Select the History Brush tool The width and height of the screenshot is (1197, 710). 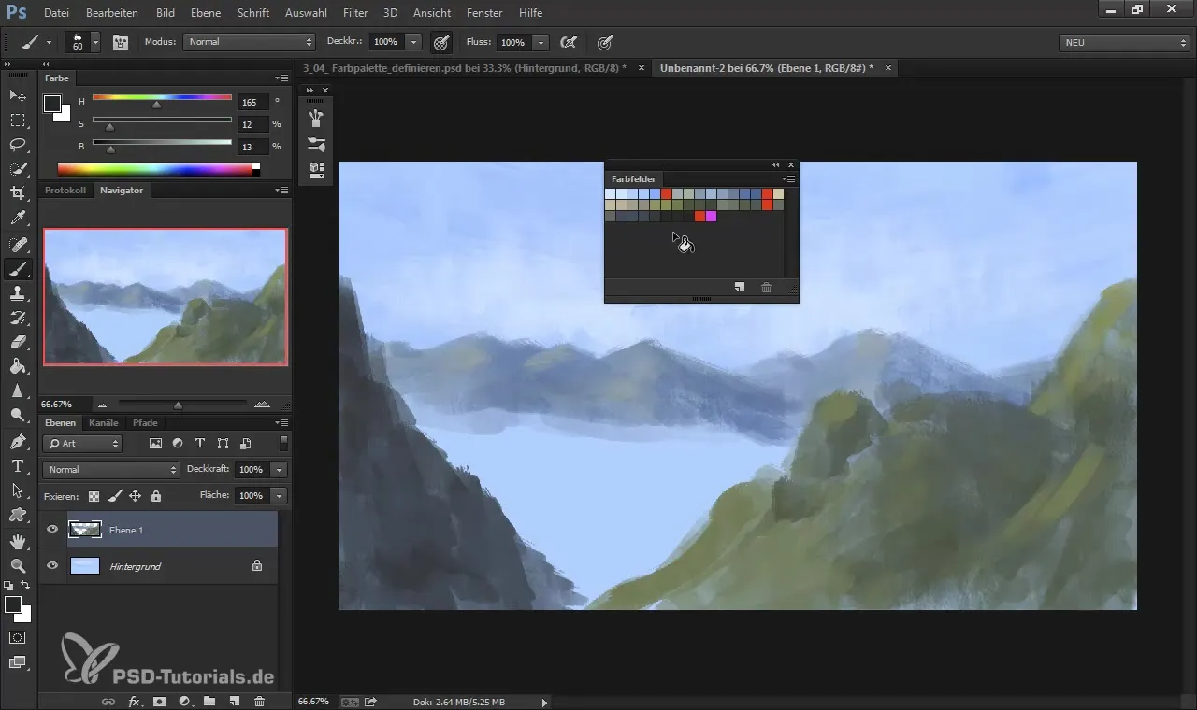coord(18,318)
